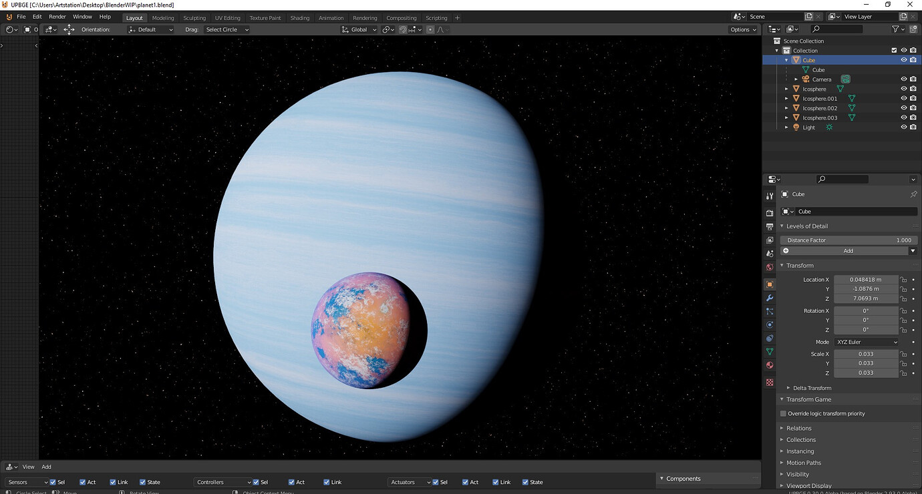The image size is (922, 494).
Task: Open the Material properties tab
Action: click(x=770, y=365)
